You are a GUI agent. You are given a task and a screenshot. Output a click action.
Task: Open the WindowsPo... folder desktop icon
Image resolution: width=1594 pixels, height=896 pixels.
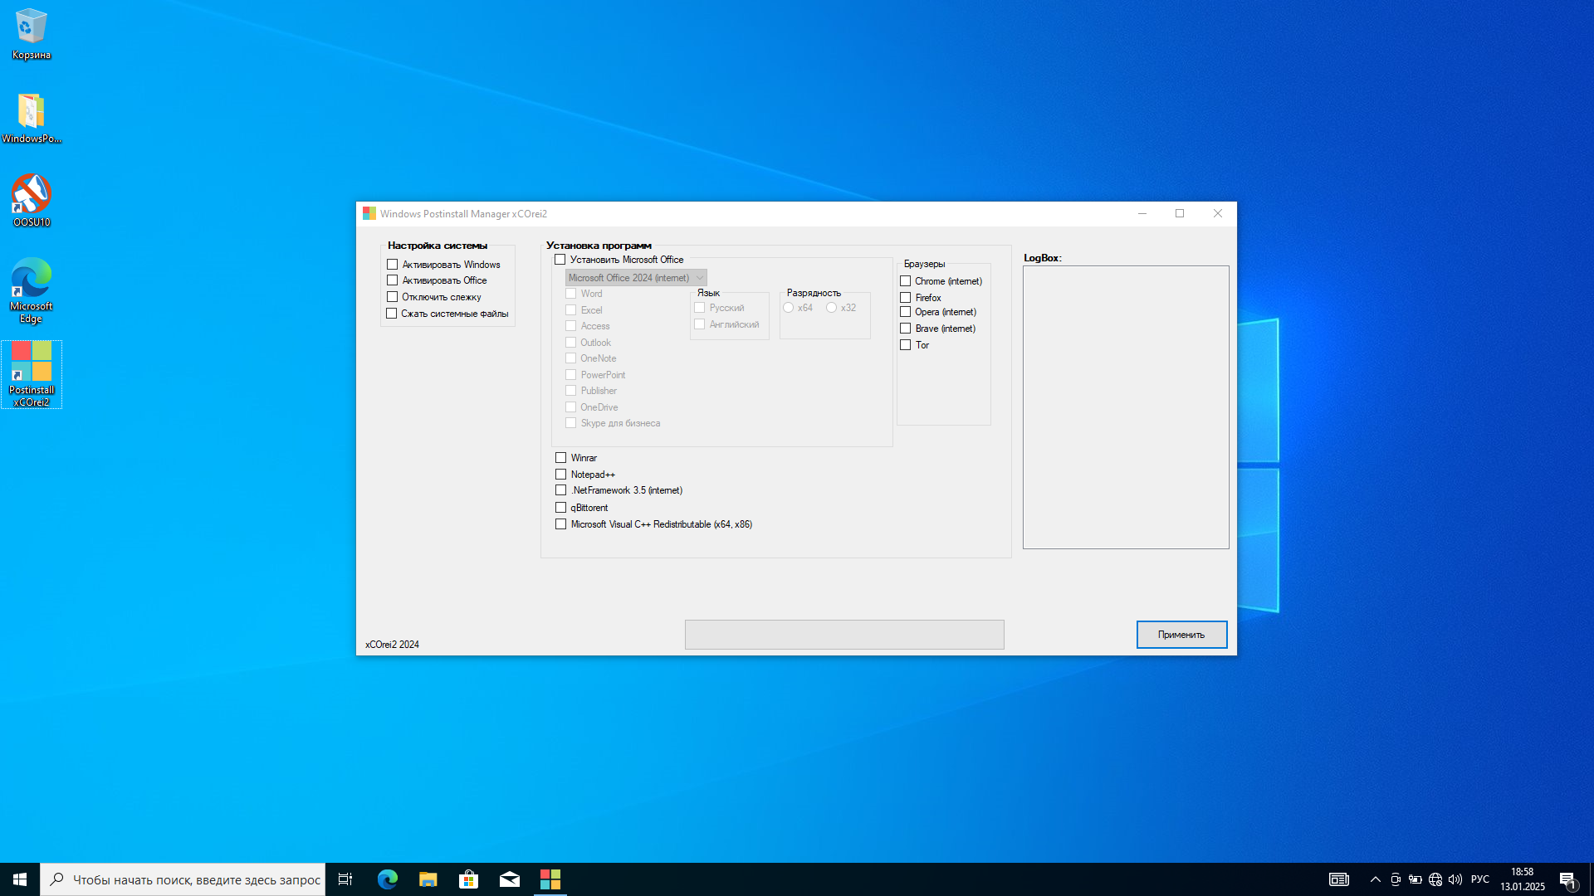[x=31, y=118]
